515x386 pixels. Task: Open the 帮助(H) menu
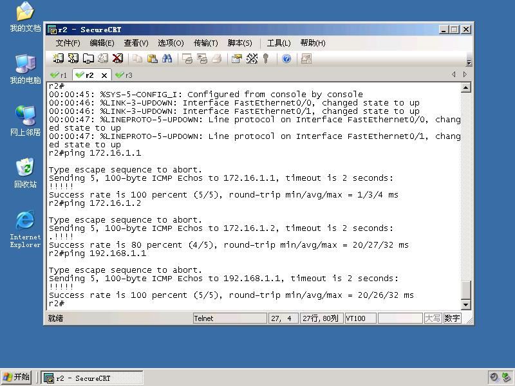coord(313,43)
